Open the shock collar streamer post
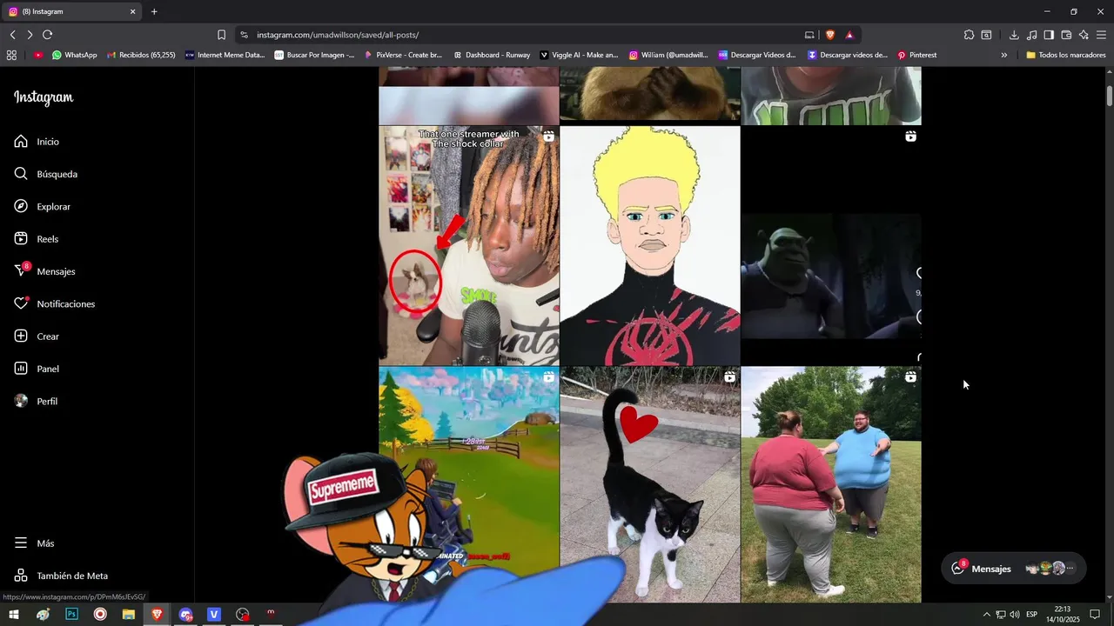Image resolution: width=1114 pixels, height=626 pixels. (469, 246)
